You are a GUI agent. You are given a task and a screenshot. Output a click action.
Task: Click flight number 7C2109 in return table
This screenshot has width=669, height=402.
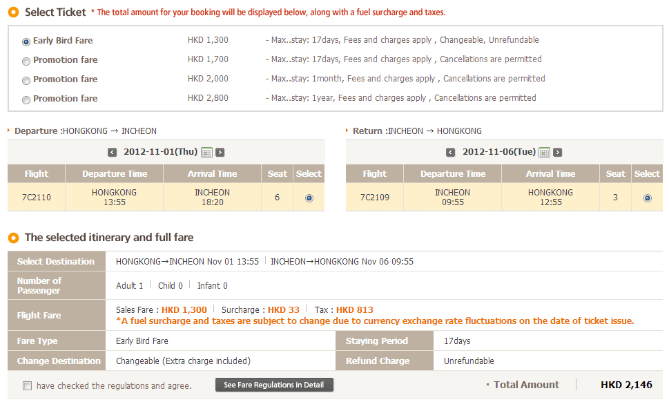click(375, 198)
